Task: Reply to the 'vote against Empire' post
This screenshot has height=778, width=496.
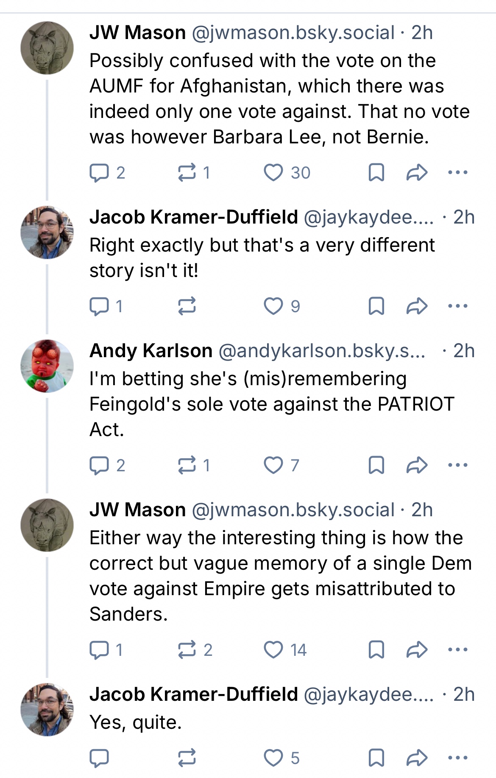Action: tap(99, 649)
